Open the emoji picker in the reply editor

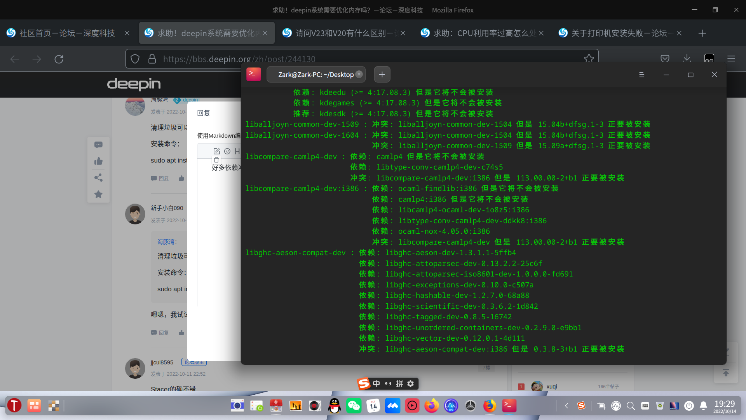(227, 151)
